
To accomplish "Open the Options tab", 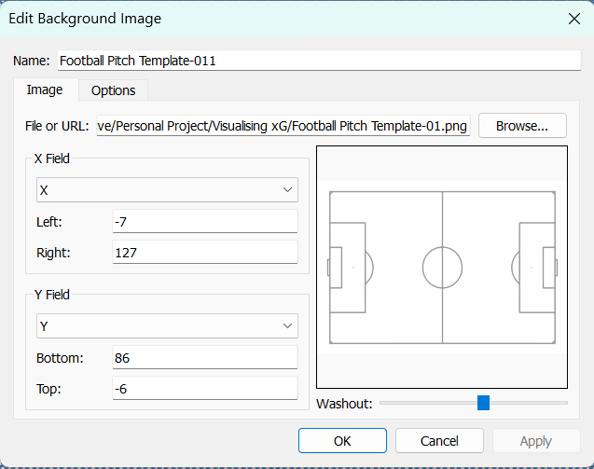I will pyautogui.click(x=113, y=90).
